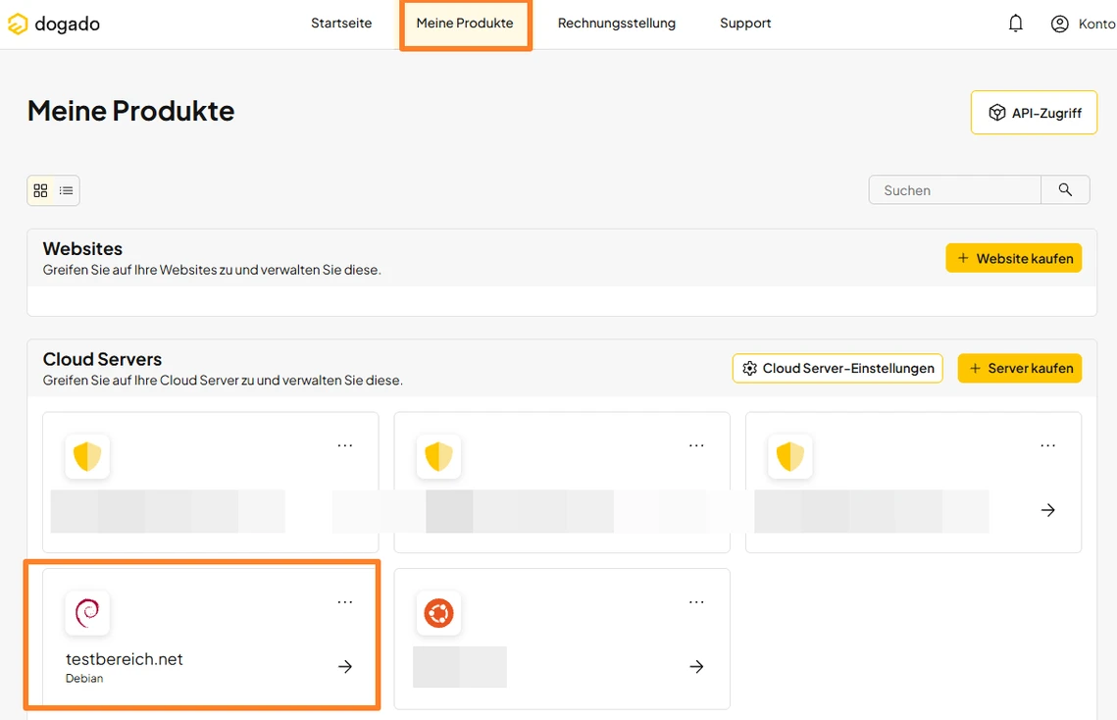Click the Debian logo icon
The height and width of the screenshot is (720, 1117).
[87, 612]
